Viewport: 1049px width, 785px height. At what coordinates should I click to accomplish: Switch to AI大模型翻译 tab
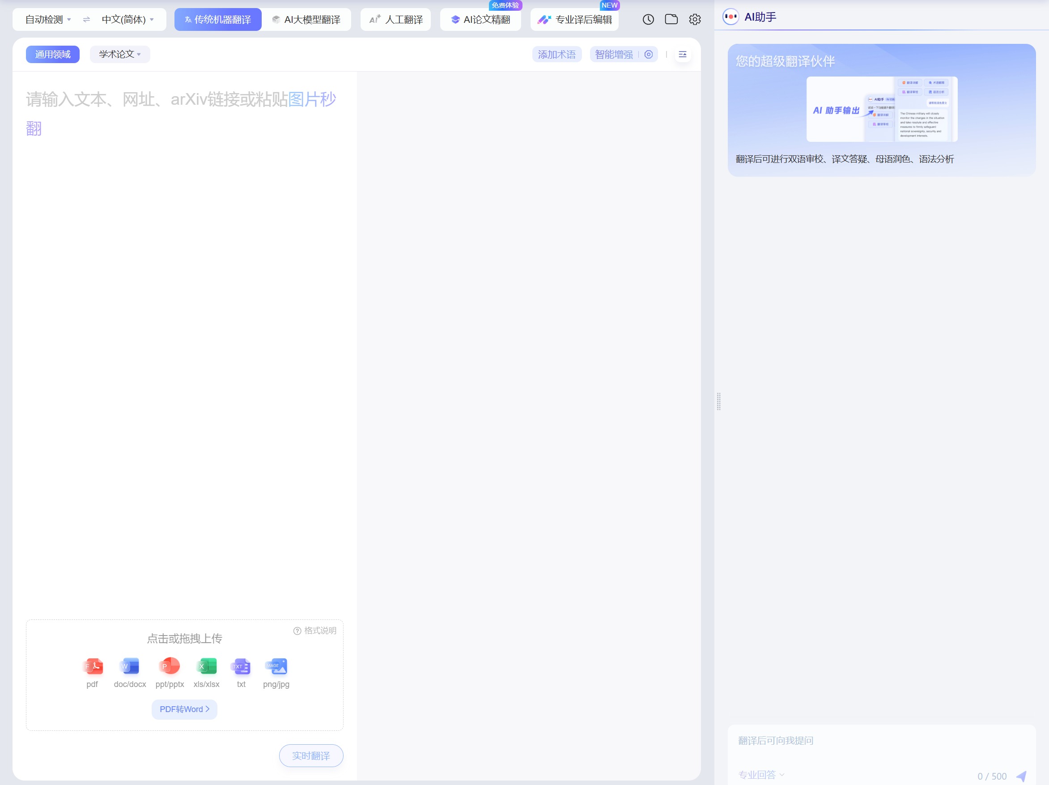307,19
